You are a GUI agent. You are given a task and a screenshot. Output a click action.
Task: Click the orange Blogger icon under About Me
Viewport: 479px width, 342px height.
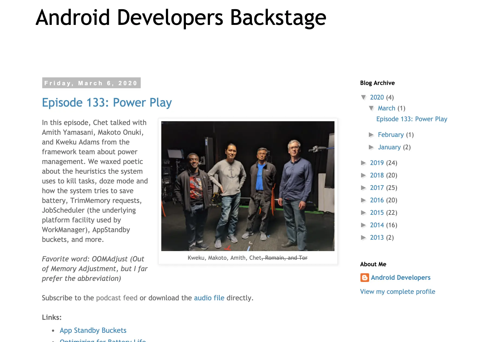[365, 278]
